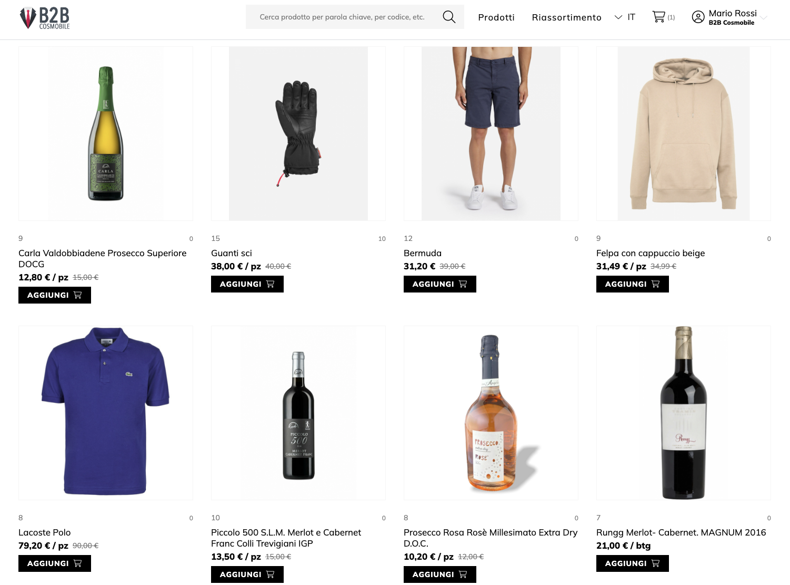Add Felpa con cappuccio beige to cart
The image size is (790, 585).
click(632, 284)
